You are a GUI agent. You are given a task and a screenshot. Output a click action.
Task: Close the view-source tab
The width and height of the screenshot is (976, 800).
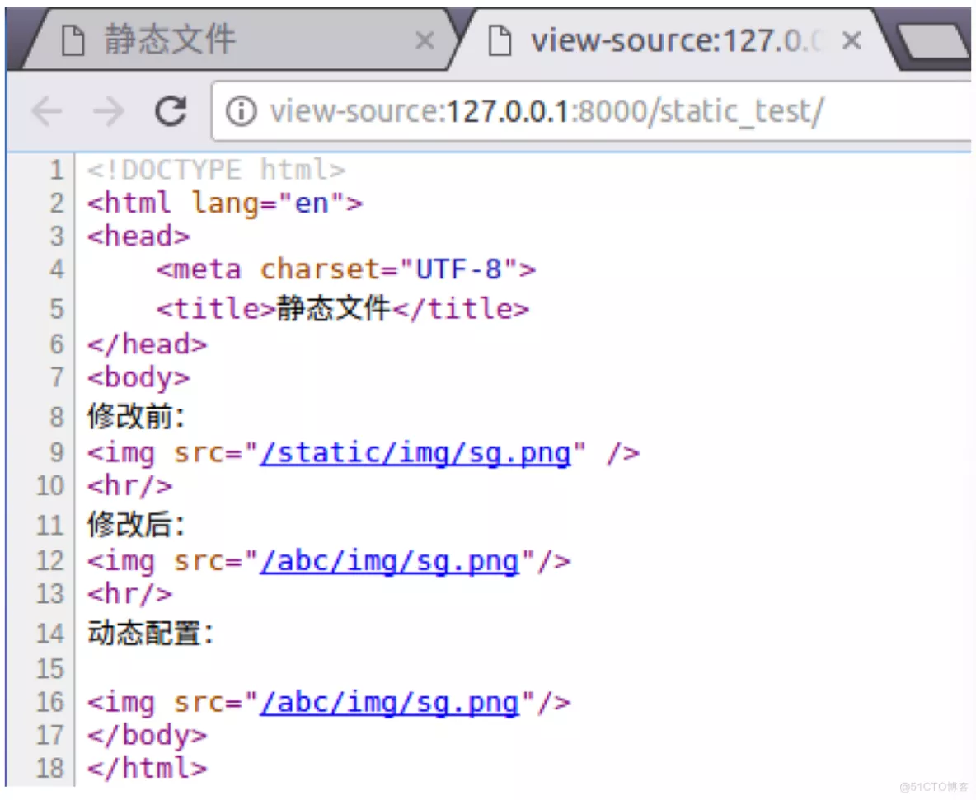[x=852, y=41]
